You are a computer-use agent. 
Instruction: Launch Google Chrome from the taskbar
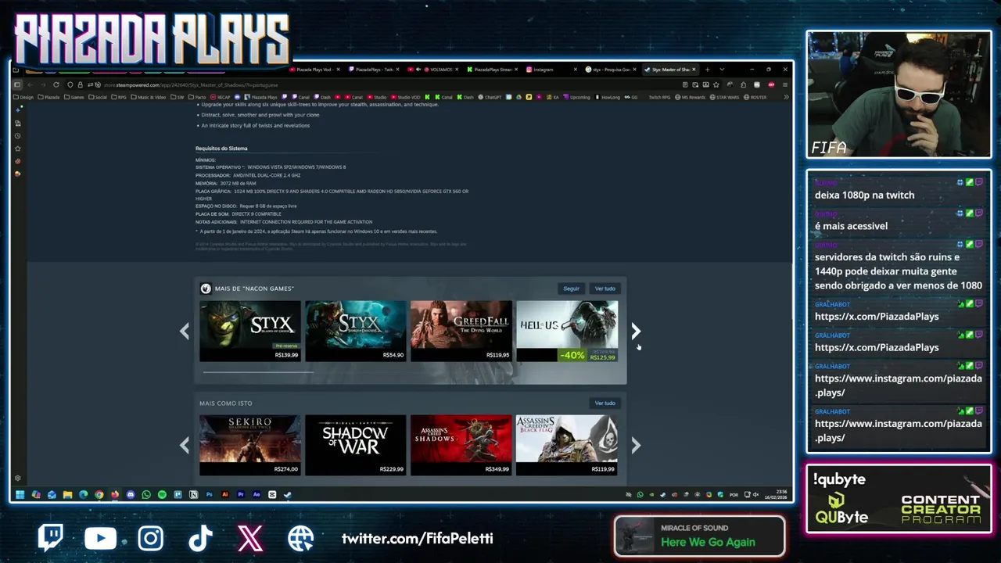pos(99,494)
